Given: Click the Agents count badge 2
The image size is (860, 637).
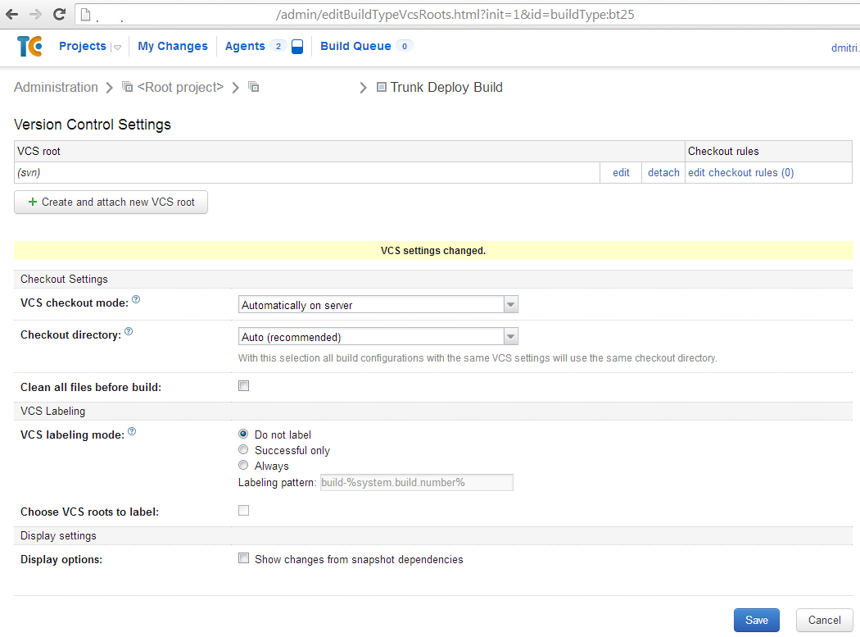Looking at the screenshot, I should point(278,46).
